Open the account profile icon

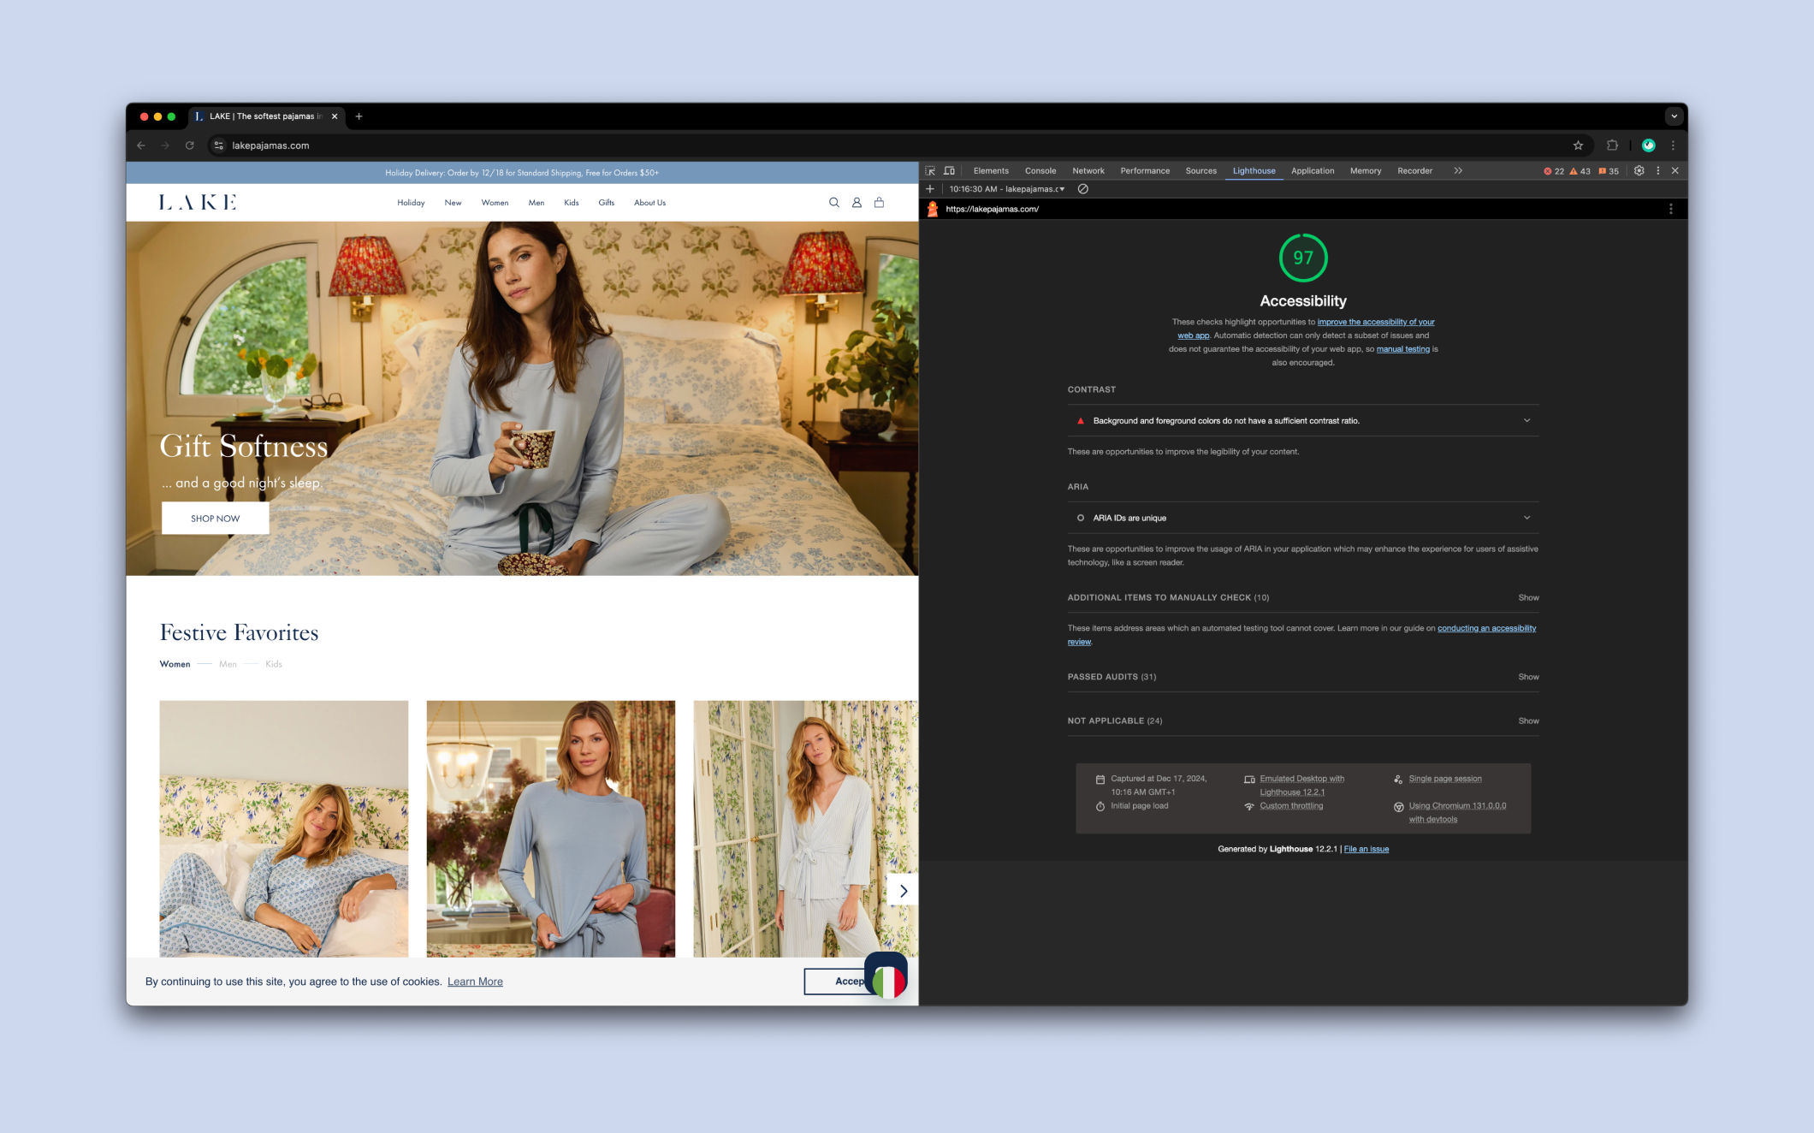click(857, 203)
